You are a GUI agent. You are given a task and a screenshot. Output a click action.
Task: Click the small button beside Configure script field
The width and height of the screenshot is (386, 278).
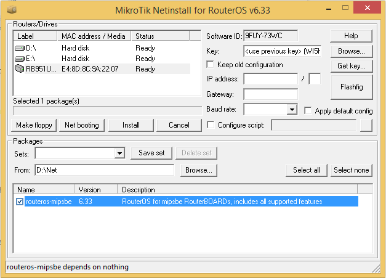click(366, 125)
